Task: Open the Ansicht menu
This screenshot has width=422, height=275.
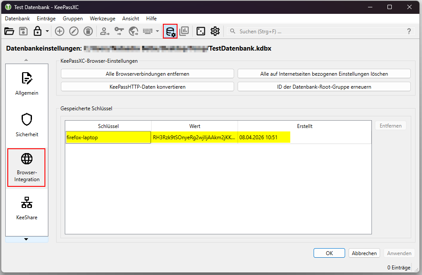Action: [x=130, y=18]
